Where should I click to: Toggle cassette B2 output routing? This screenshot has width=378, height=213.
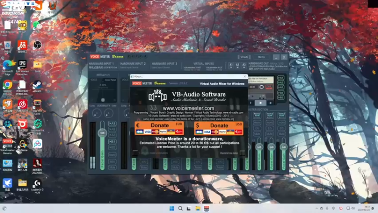coord(281,98)
